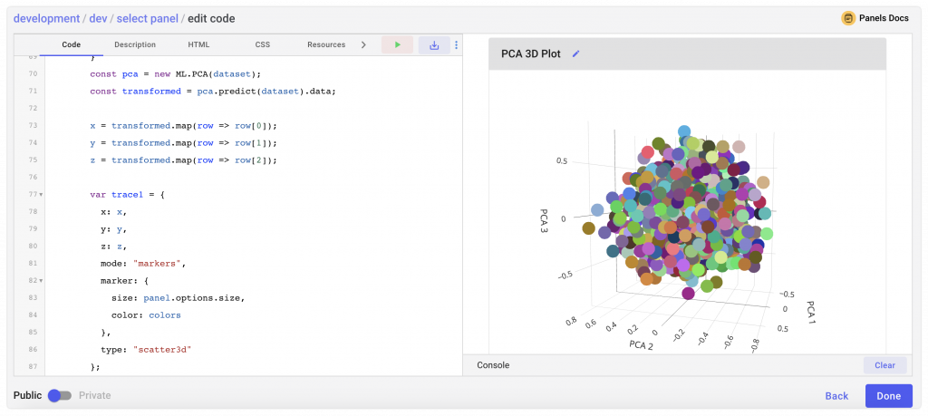Screen dimensions: 928x416
Task: Go to select panel breadcrumb
Action: coord(148,18)
